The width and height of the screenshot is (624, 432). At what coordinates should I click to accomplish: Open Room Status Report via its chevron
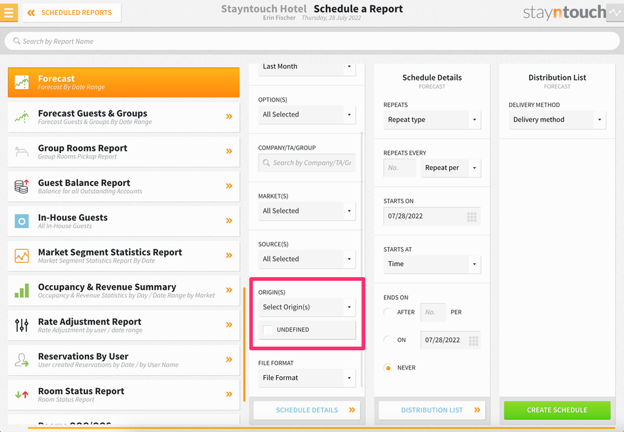coord(229,394)
